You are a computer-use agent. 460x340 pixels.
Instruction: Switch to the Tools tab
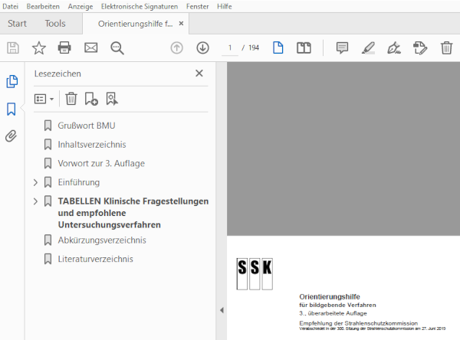(55, 24)
